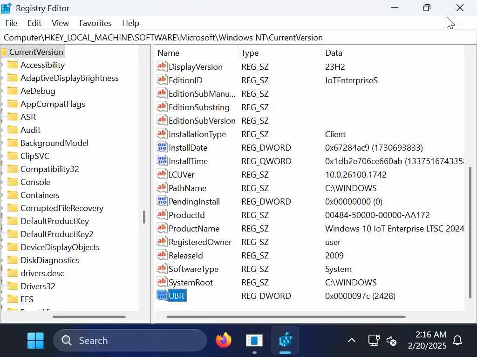Click the Registry Editor taskbar icon
This screenshot has height=357, width=477.
coord(285,340)
